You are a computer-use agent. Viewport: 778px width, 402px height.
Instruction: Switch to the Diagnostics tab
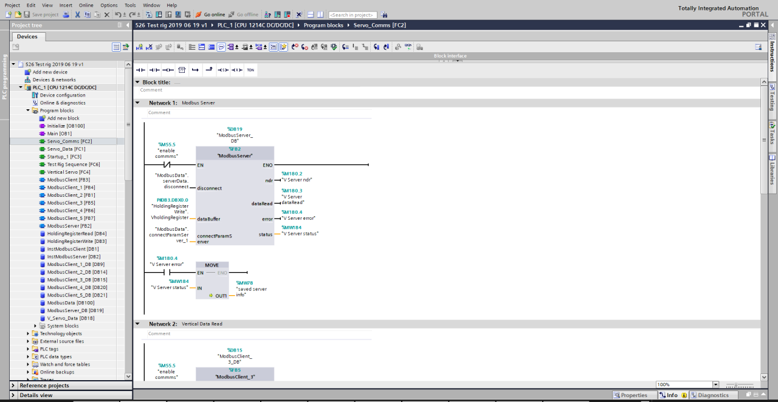click(712, 395)
